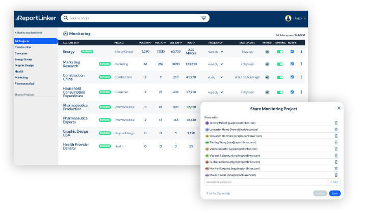Select Graphic Design project in sidebar
Image resolution: width=365 pixels, height=213 pixels.
24,66
